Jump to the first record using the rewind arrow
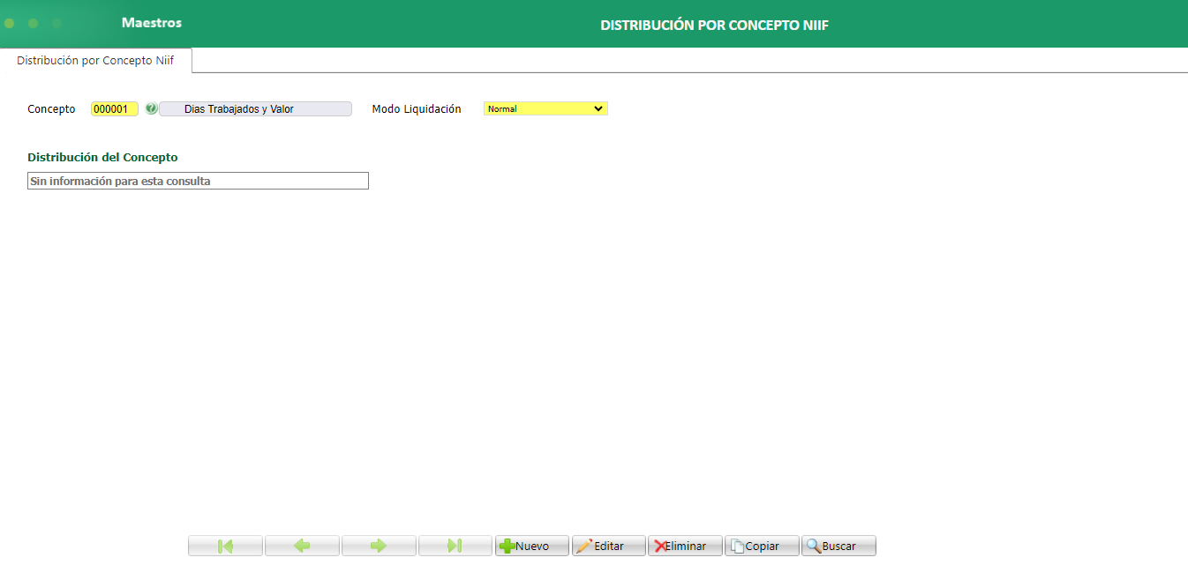The height and width of the screenshot is (580, 1188). 225,545
